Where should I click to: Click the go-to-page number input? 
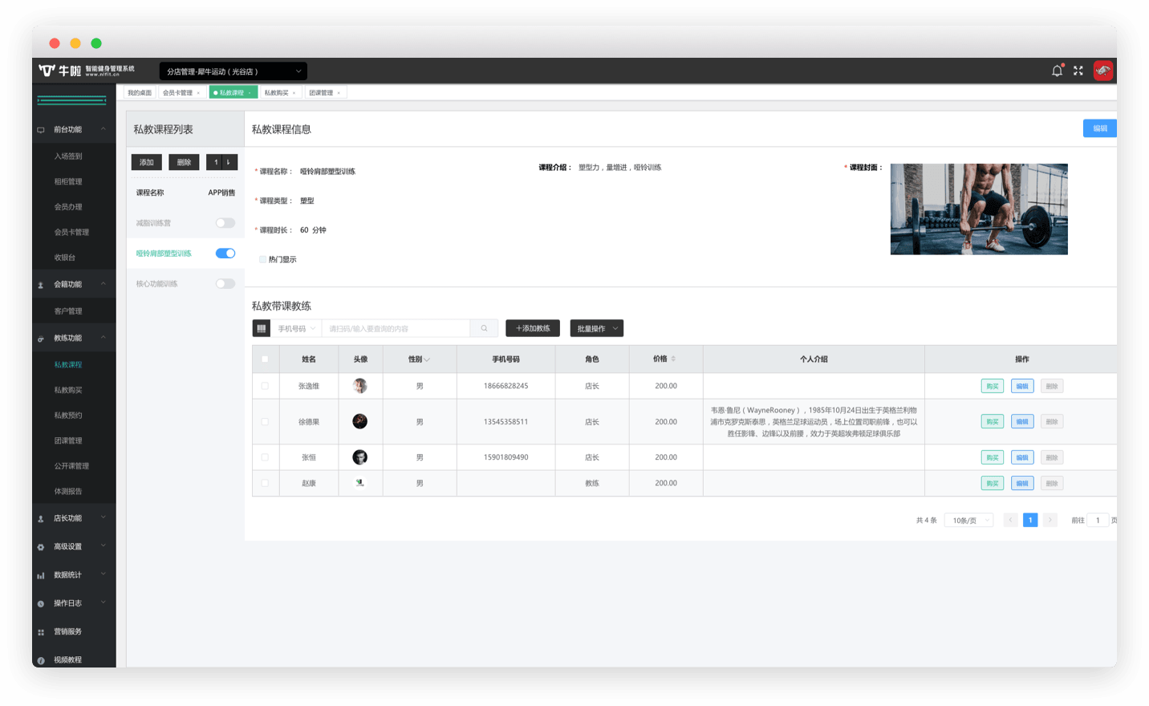coord(1098,520)
